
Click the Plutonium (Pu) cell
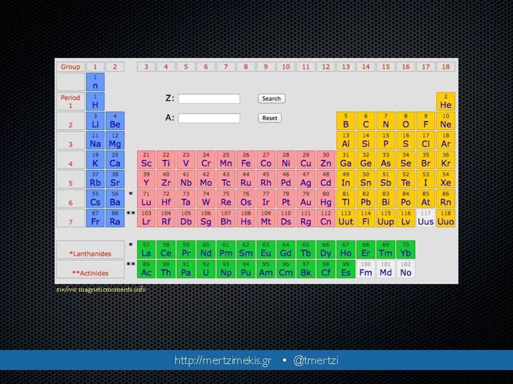pos(246,269)
